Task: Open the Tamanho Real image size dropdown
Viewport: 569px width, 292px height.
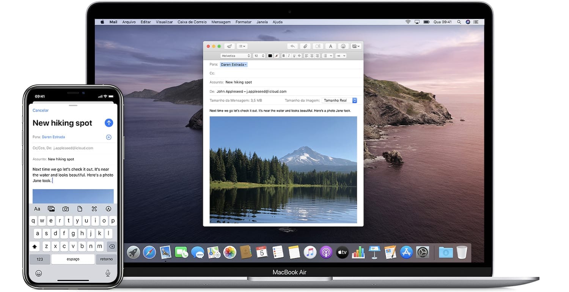Action: [340, 101]
